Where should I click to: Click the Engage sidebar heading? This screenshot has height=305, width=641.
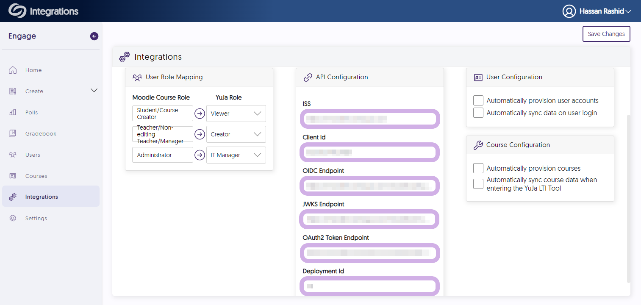pyautogui.click(x=22, y=36)
